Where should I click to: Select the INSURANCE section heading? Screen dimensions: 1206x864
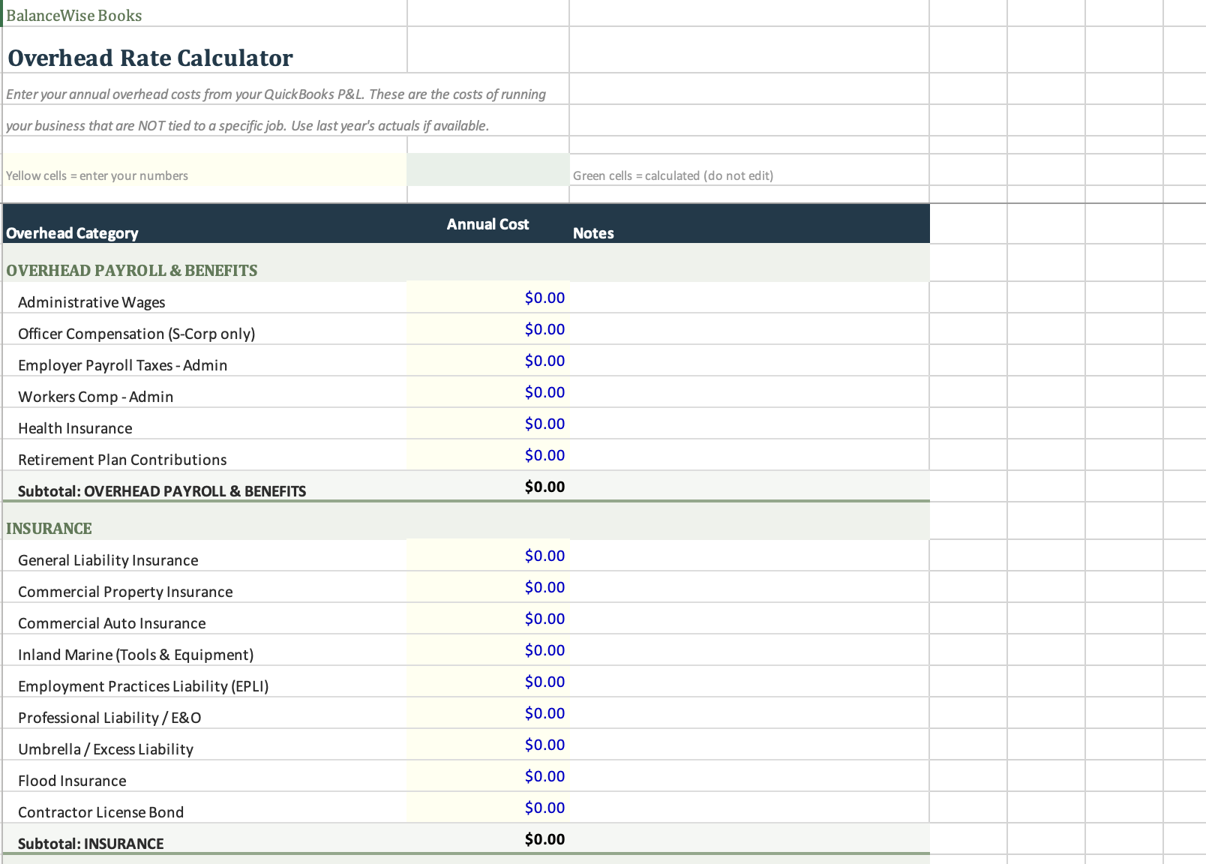pos(49,528)
